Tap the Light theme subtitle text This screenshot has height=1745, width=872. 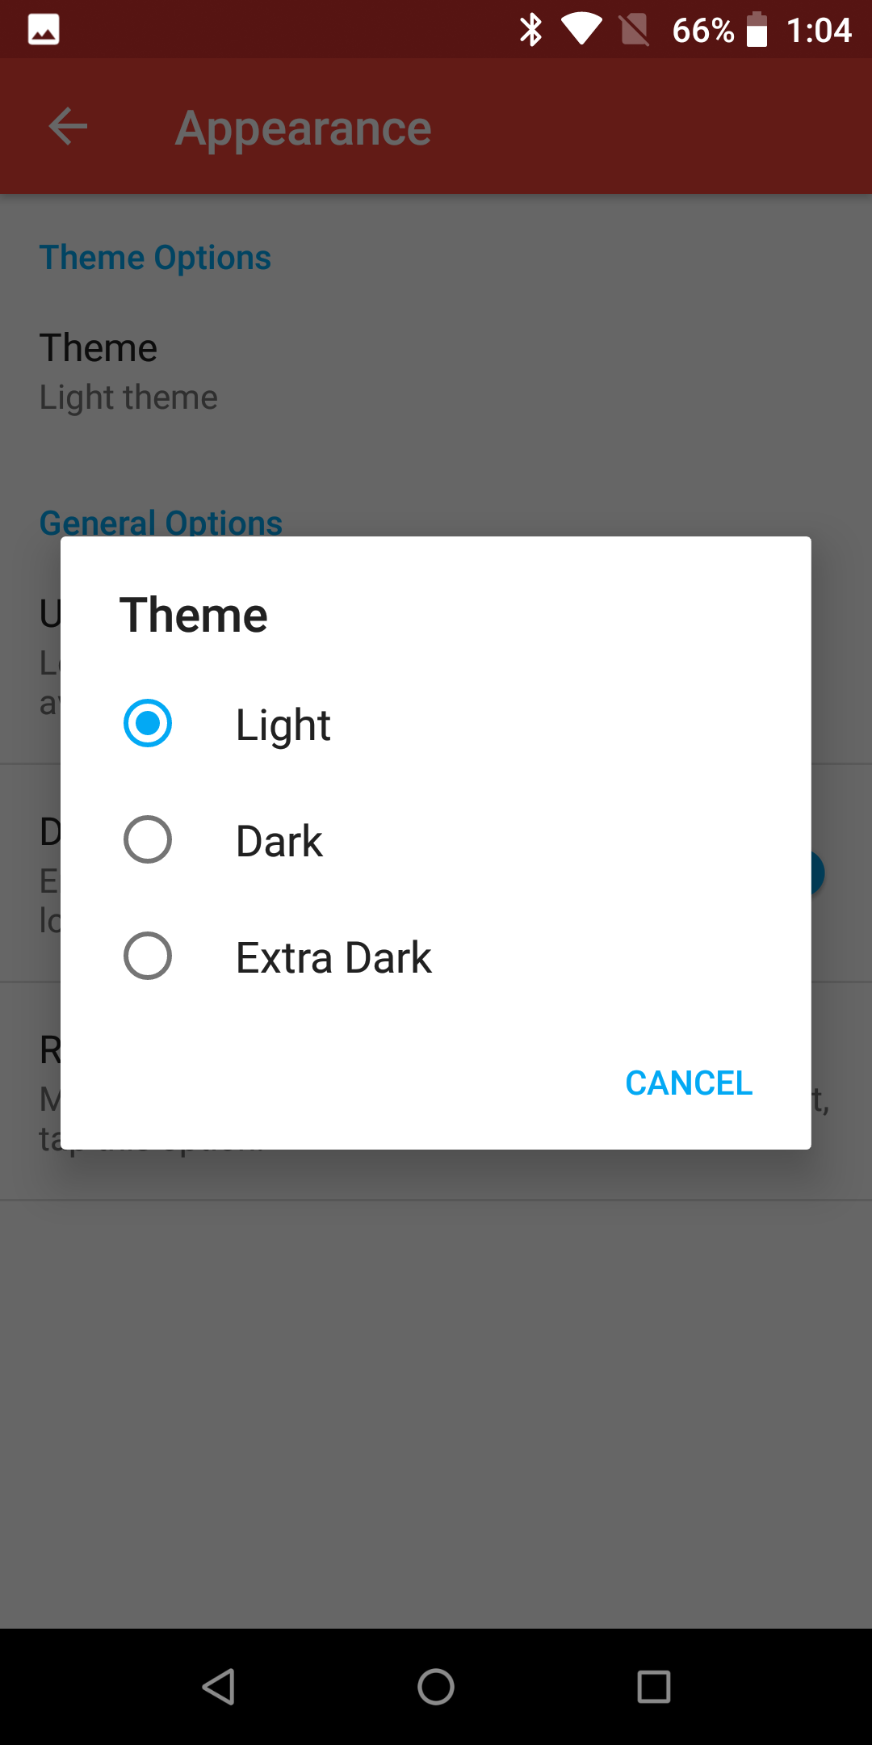click(x=128, y=397)
